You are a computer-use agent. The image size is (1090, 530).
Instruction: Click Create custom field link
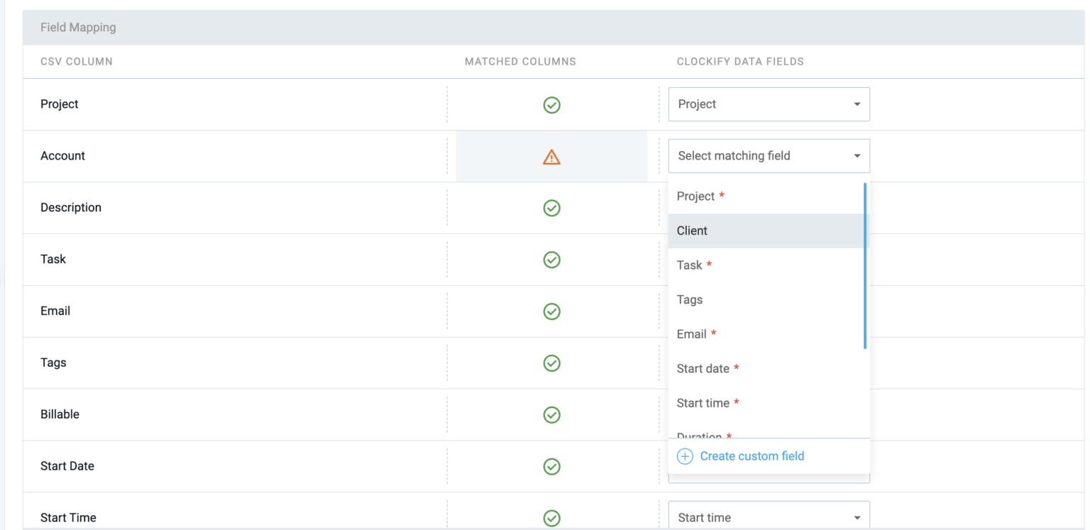click(x=752, y=456)
